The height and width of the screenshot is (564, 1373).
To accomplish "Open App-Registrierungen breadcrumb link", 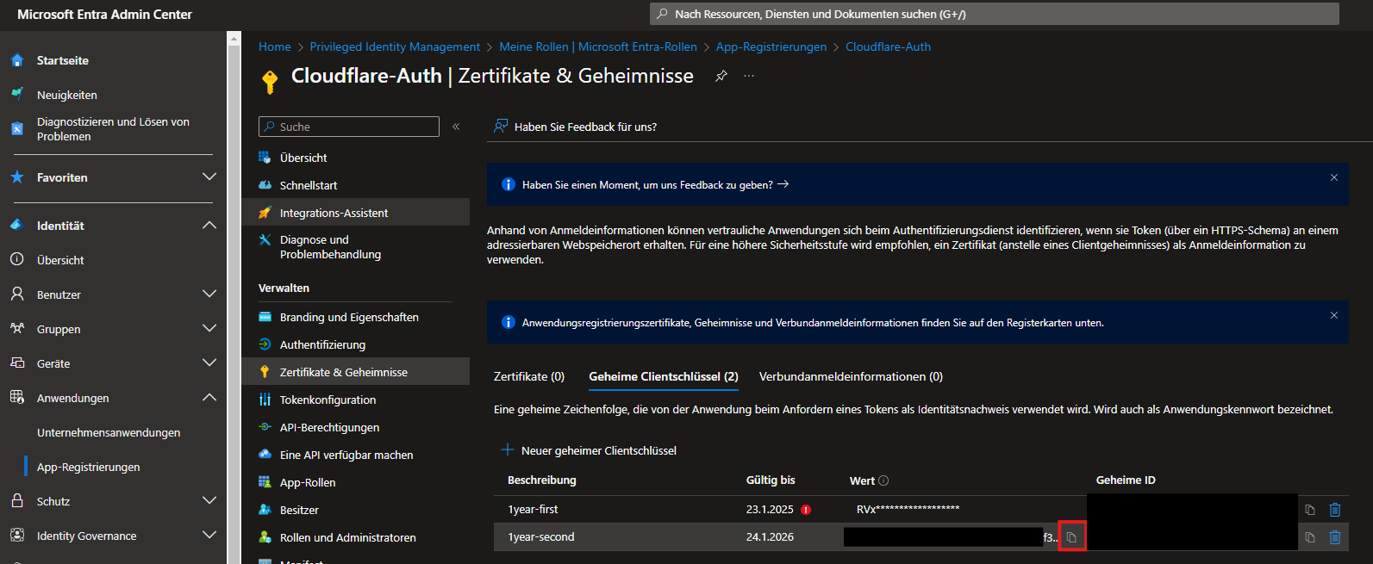I will click(x=771, y=46).
